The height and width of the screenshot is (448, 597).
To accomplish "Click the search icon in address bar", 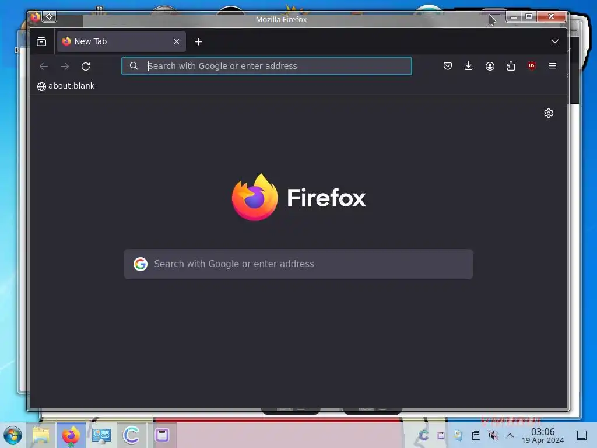I will 134,66.
